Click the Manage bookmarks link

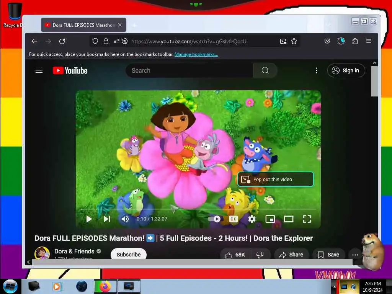click(196, 54)
